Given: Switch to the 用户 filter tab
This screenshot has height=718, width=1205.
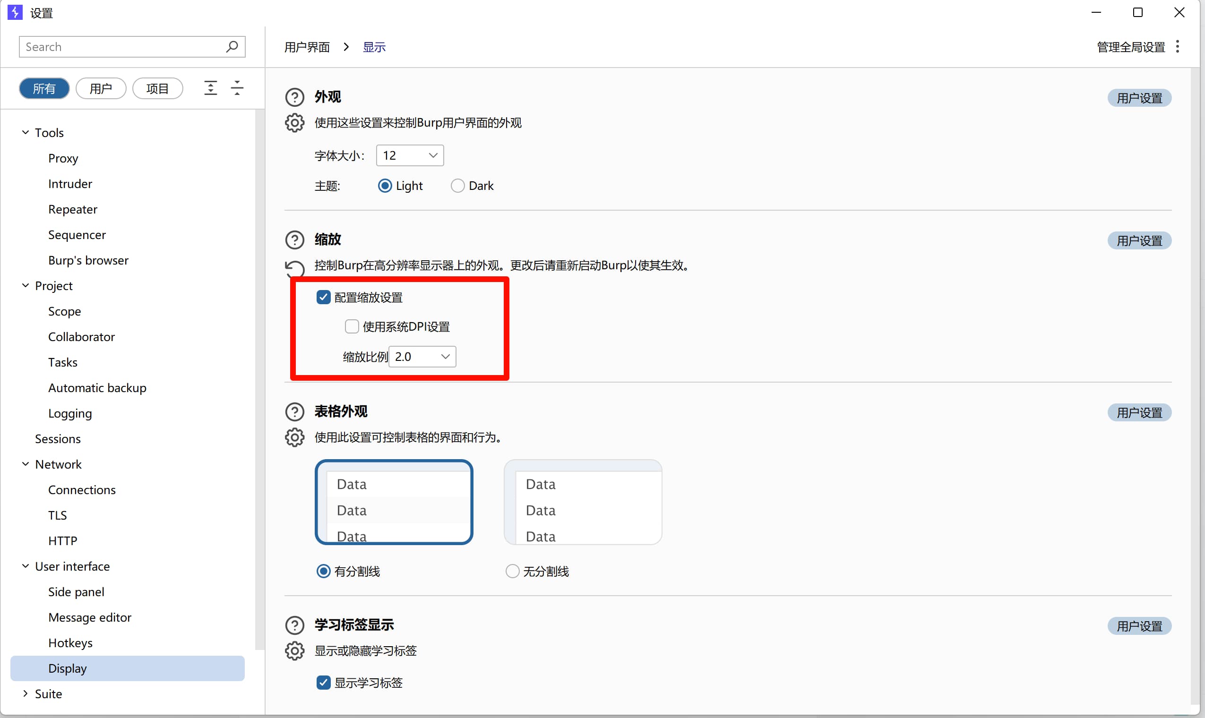Looking at the screenshot, I should [101, 88].
